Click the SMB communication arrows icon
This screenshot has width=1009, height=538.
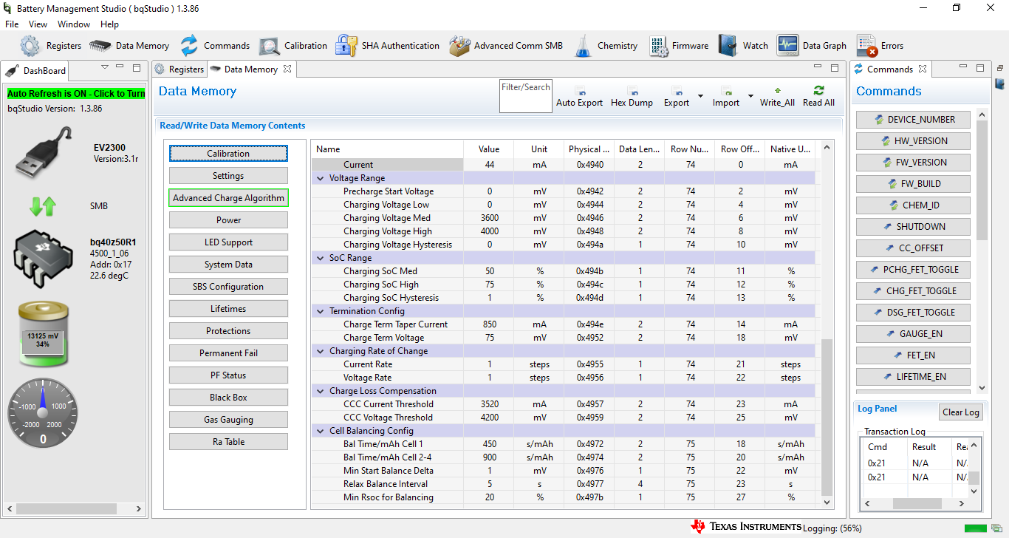[x=43, y=206]
